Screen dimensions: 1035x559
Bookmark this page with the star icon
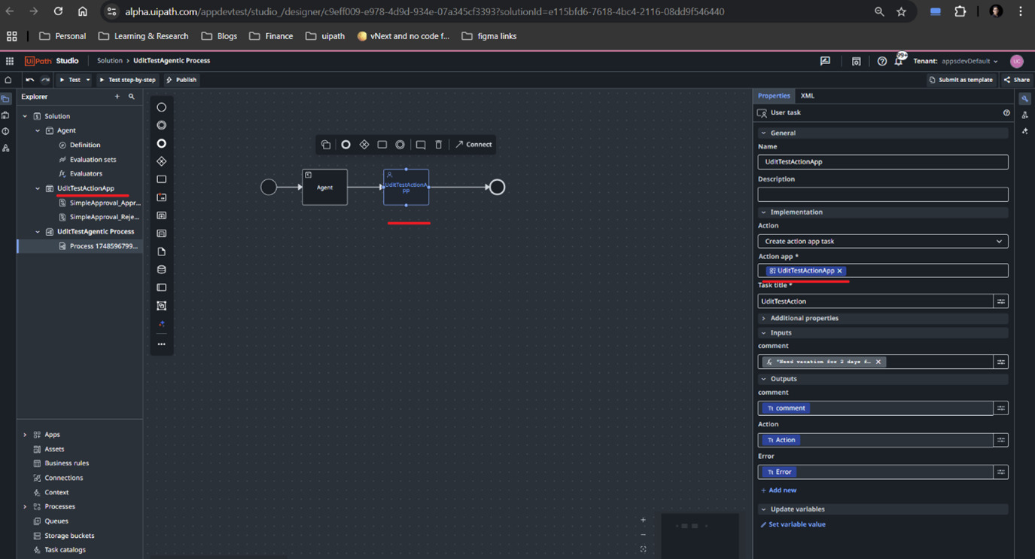(901, 12)
